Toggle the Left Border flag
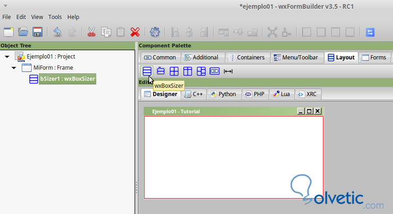Image resolution: width=393 pixels, height=214 pixels. click(x=306, y=32)
